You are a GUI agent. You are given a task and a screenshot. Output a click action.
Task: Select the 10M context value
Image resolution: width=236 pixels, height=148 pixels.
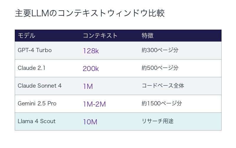(90, 122)
